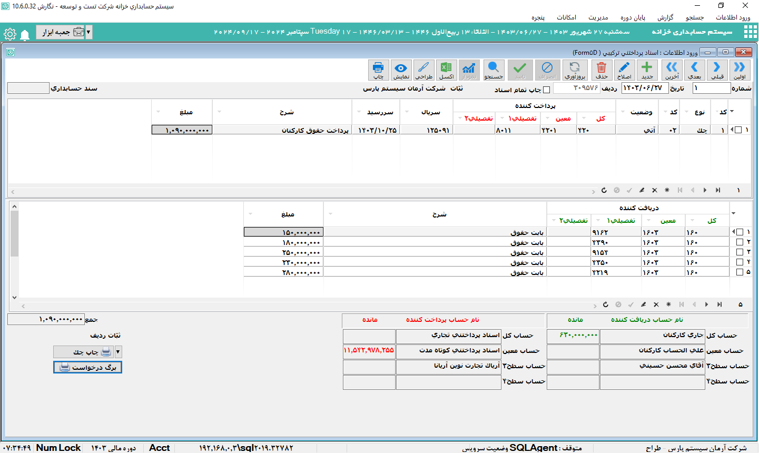Click the چاپ چک button
Viewport: 759px width, 453px height.
point(84,352)
